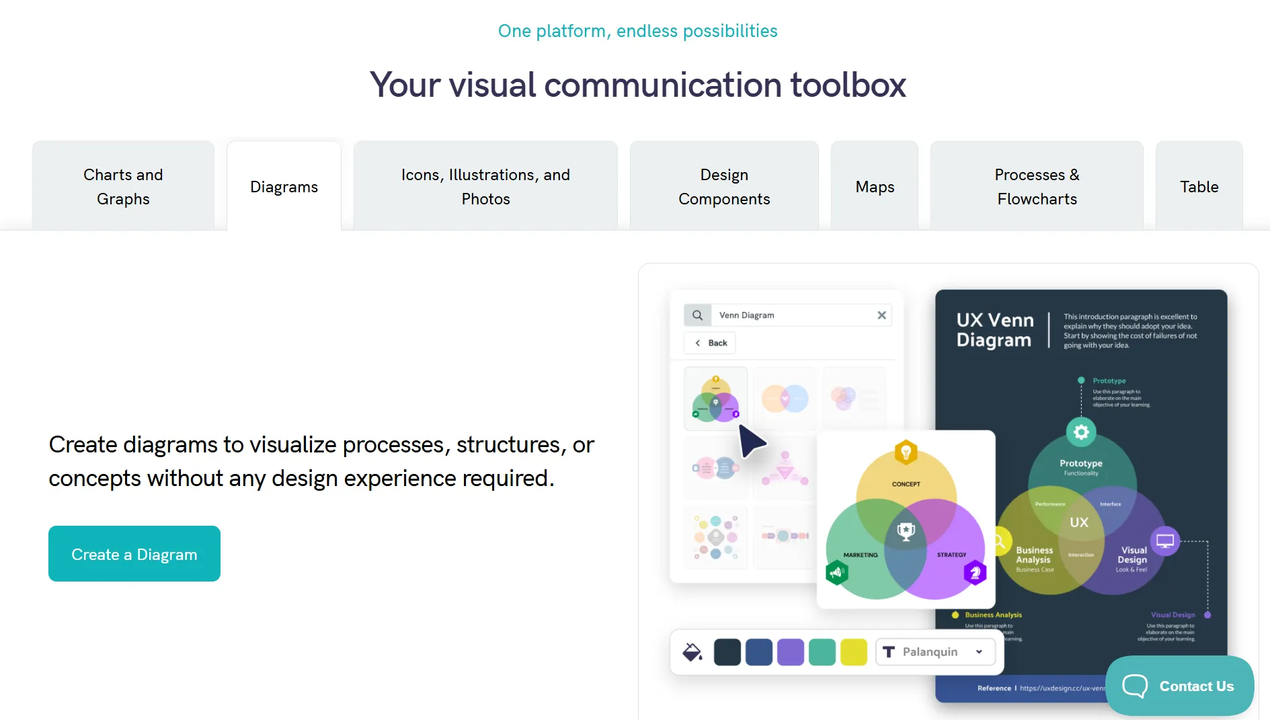Click the paint bucket fill icon
The width and height of the screenshot is (1270, 720).
click(692, 652)
